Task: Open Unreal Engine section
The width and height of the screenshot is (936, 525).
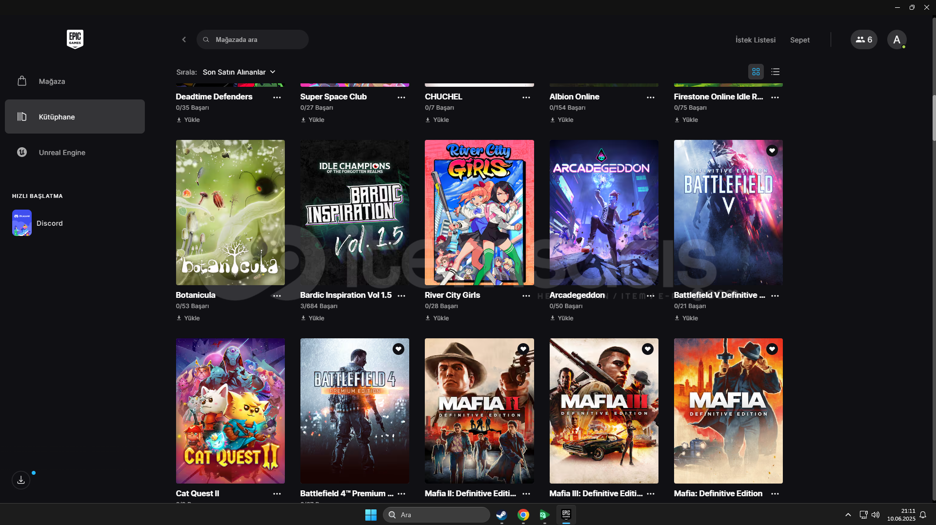Action: tap(75, 152)
